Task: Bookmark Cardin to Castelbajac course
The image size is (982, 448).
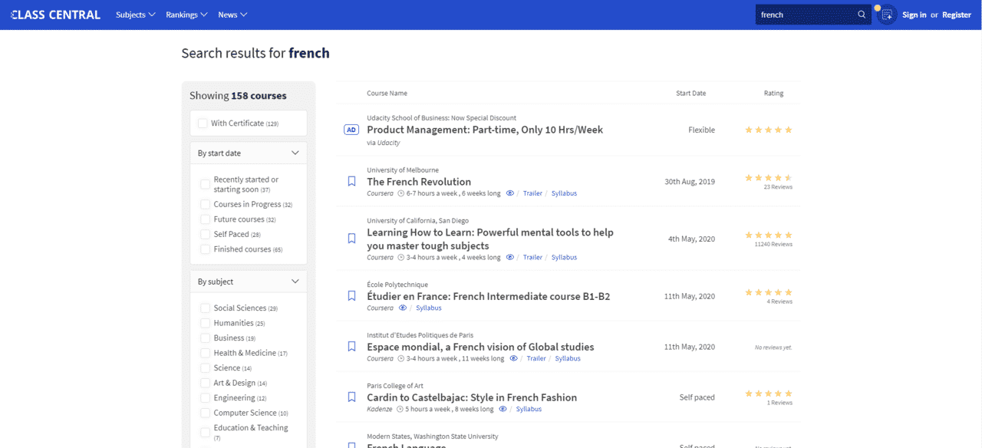Action: click(352, 397)
